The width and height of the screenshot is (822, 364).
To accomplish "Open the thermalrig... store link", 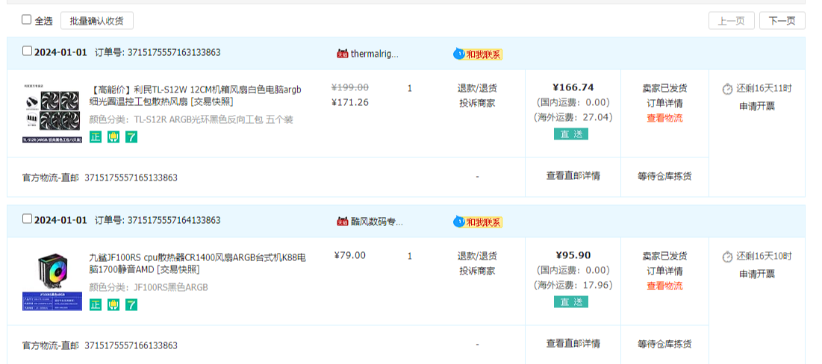I will click(374, 54).
